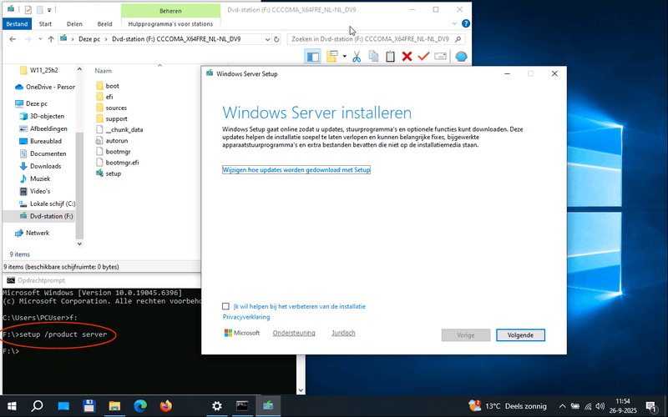Screen dimensions: 668x417
Task: Open the quick access toolbar customize dropdown
Action: (x=49, y=10)
